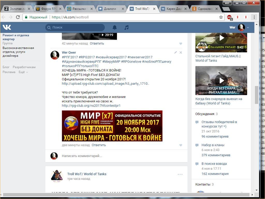Expand the Ещё footer menu
The image size is (265, 199).
[x=23, y=72]
